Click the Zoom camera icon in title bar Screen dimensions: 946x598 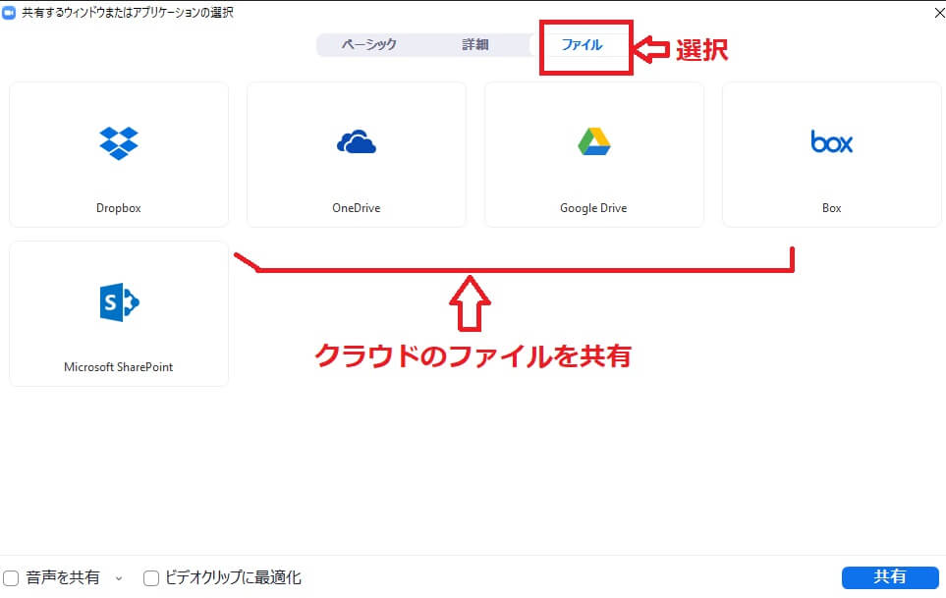[x=10, y=13]
